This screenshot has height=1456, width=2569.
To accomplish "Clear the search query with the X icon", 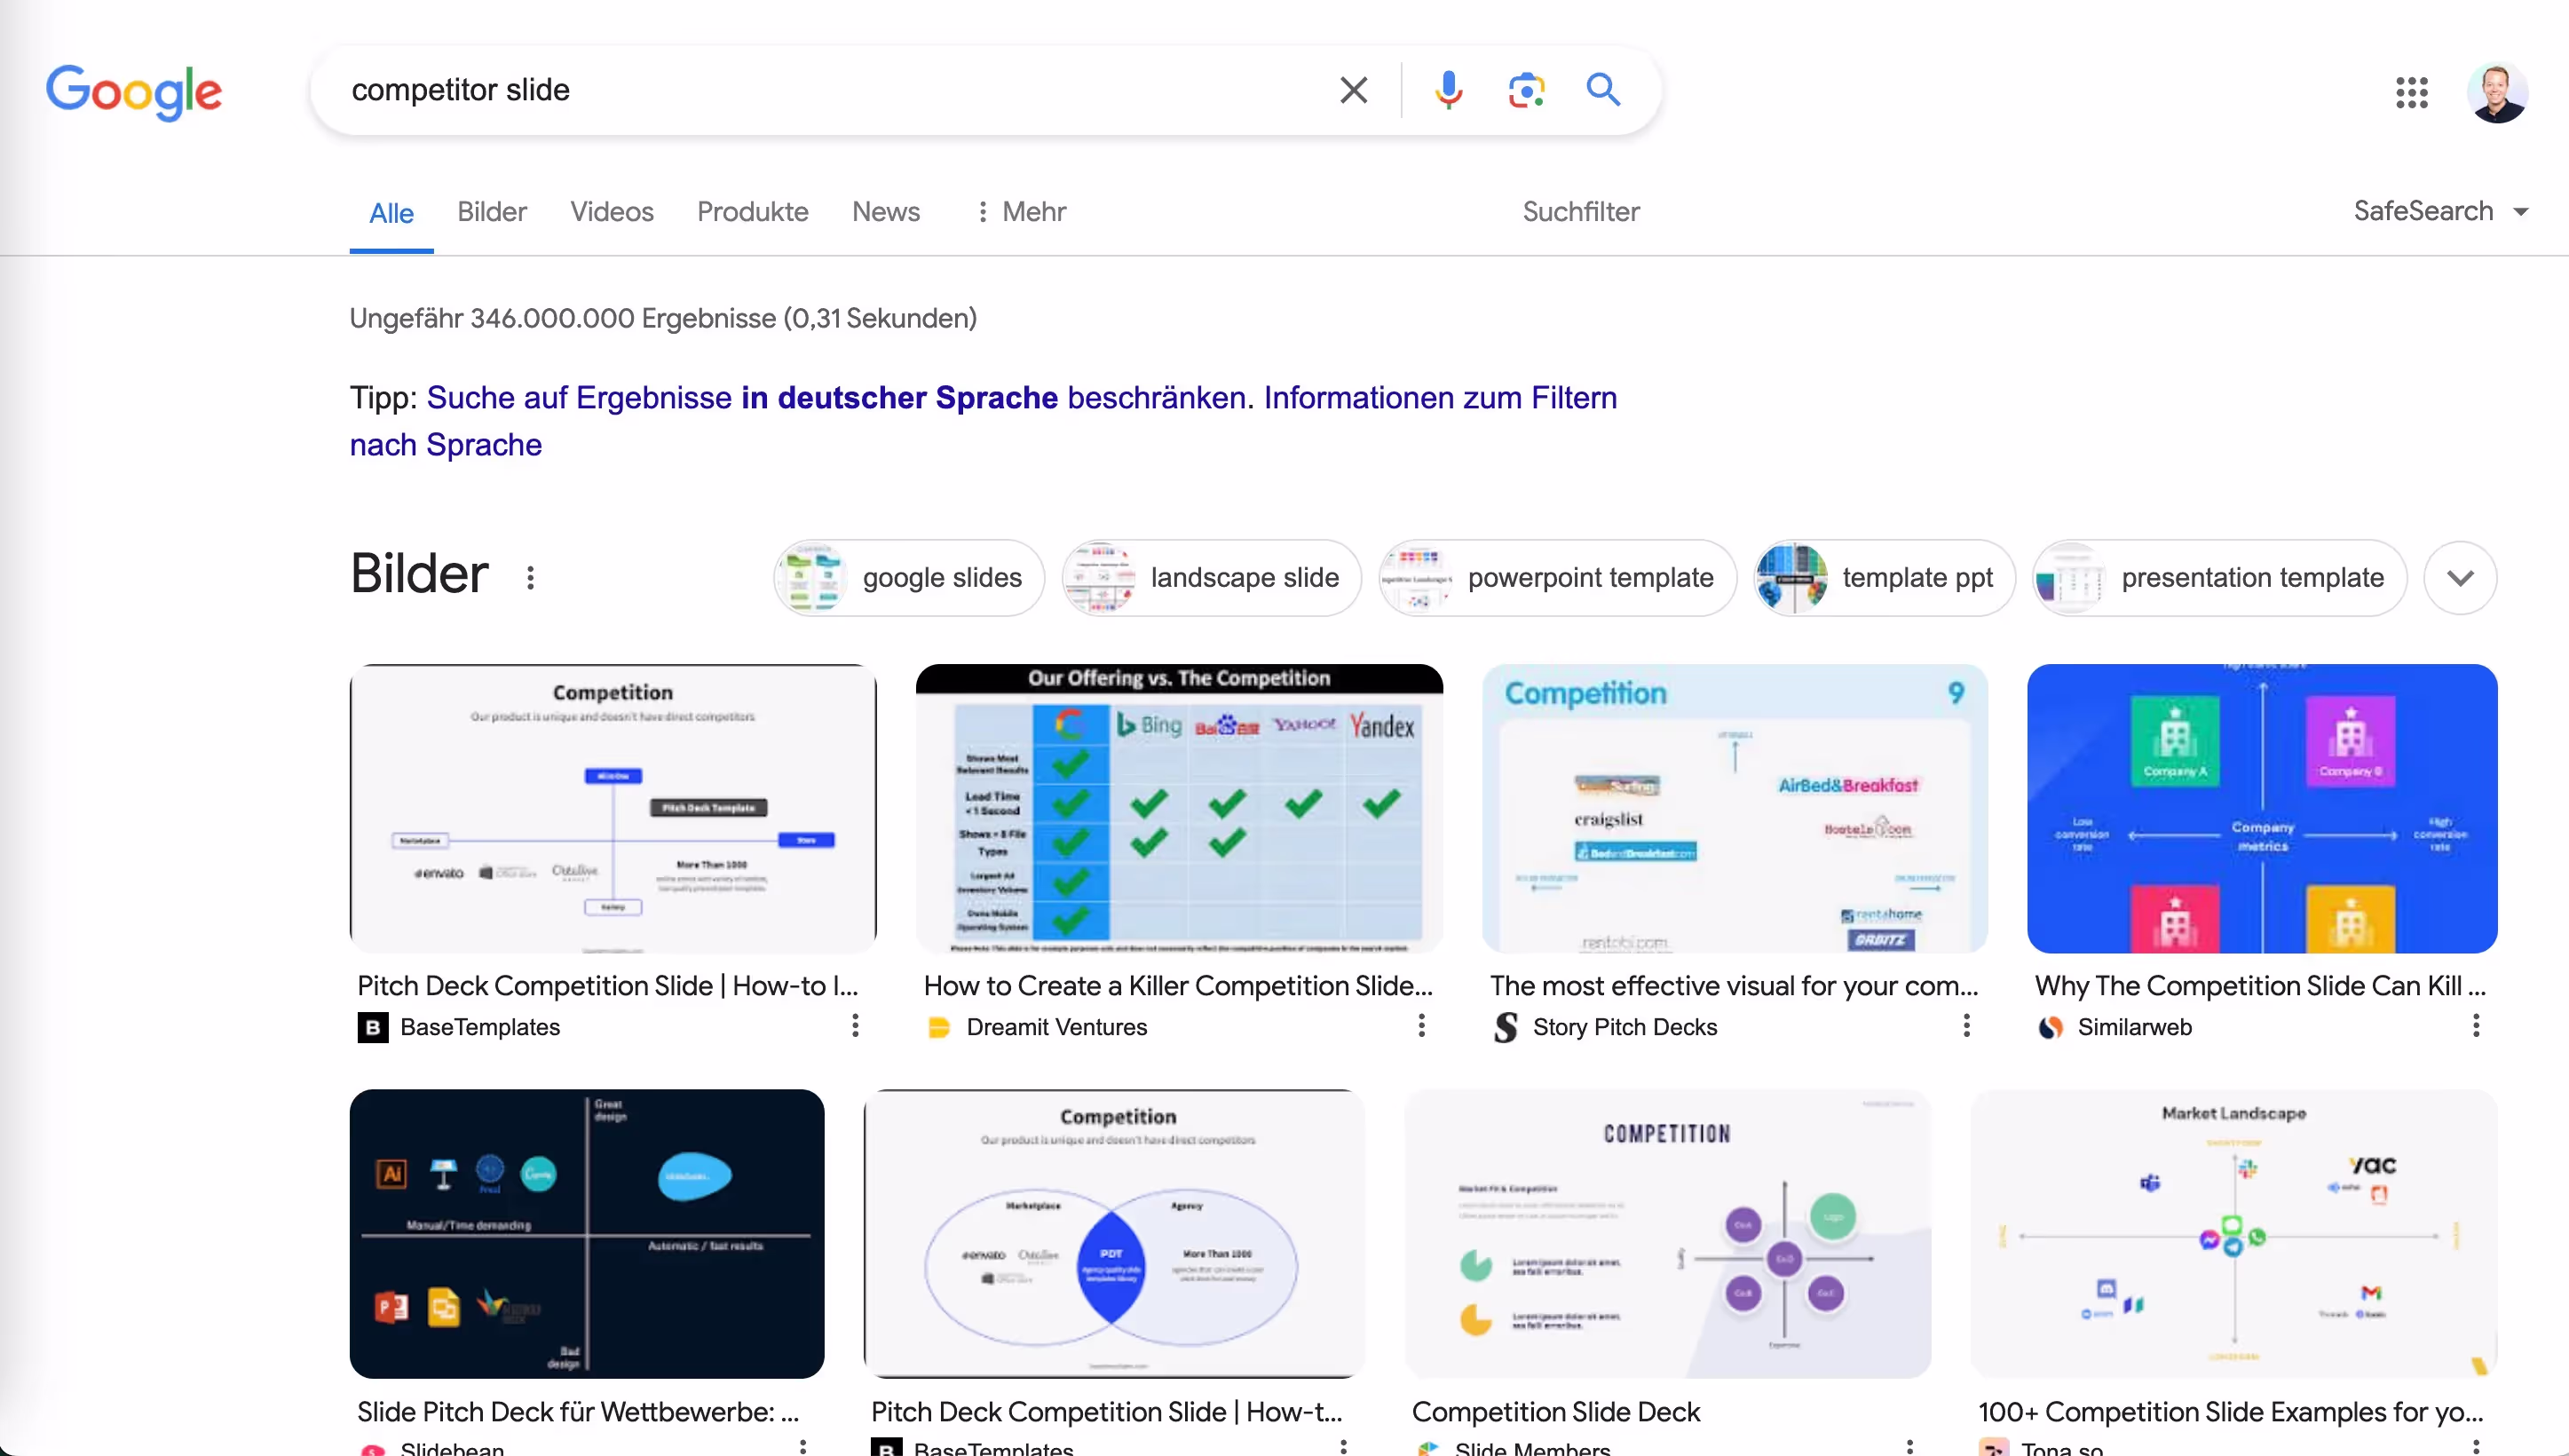I will 1354,90.
